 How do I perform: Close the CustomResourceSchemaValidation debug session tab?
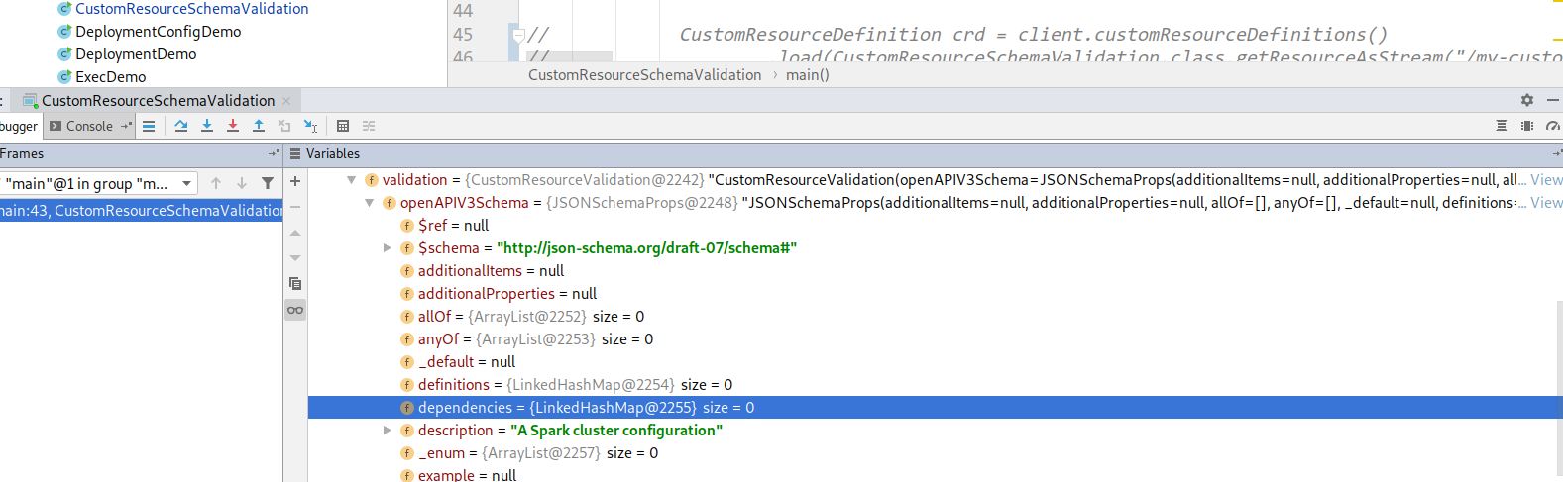tap(286, 101)
